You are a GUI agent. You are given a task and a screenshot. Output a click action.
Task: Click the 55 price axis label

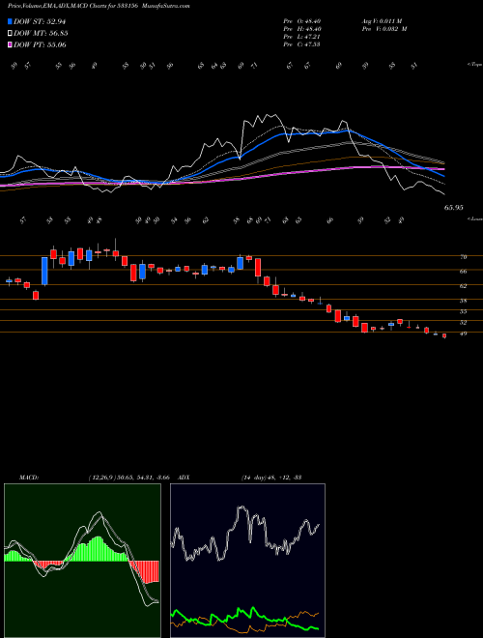464,311
